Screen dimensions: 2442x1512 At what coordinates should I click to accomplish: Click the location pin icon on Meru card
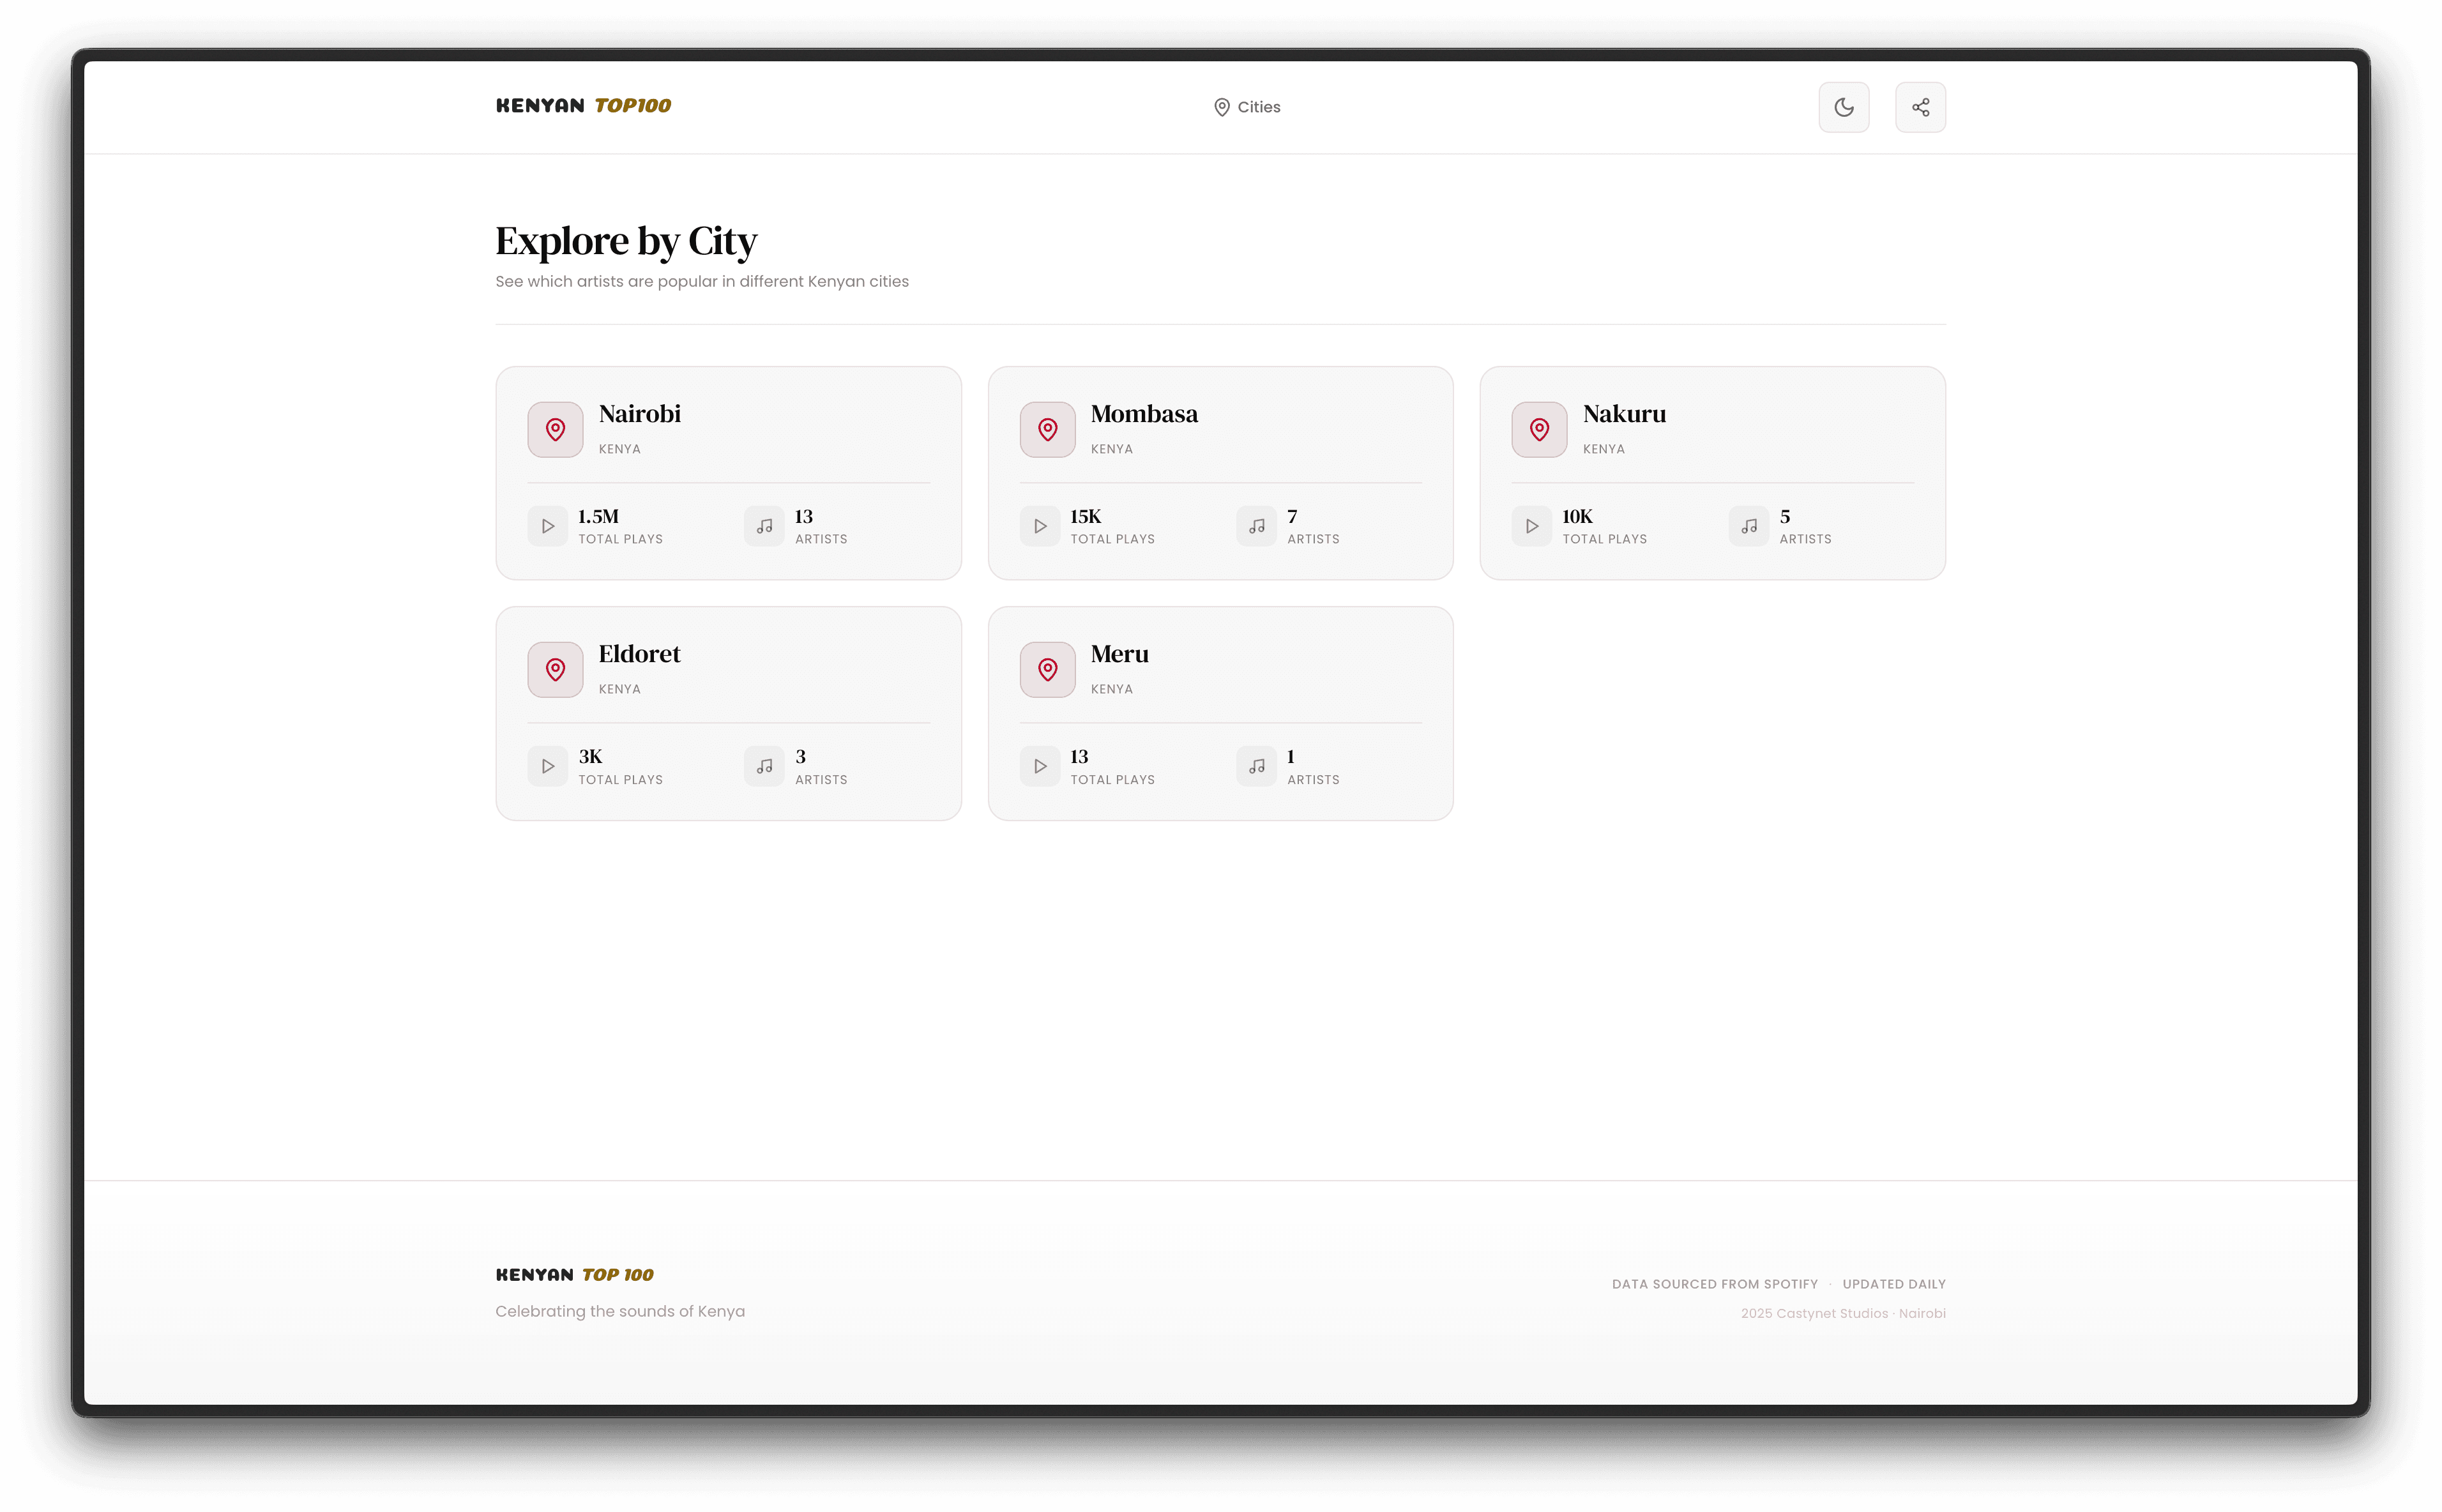tap(1047, 669)
